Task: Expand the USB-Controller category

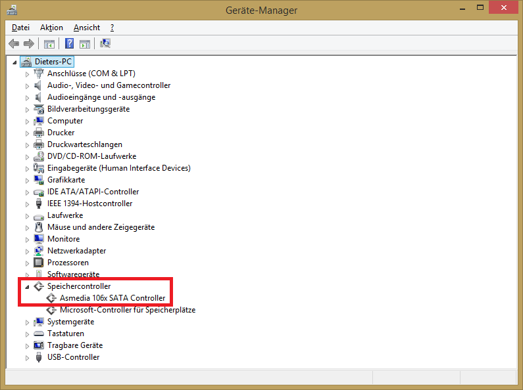Action: click(28, 358)
